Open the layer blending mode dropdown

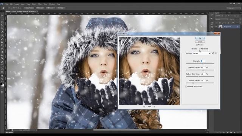point(222,19)
